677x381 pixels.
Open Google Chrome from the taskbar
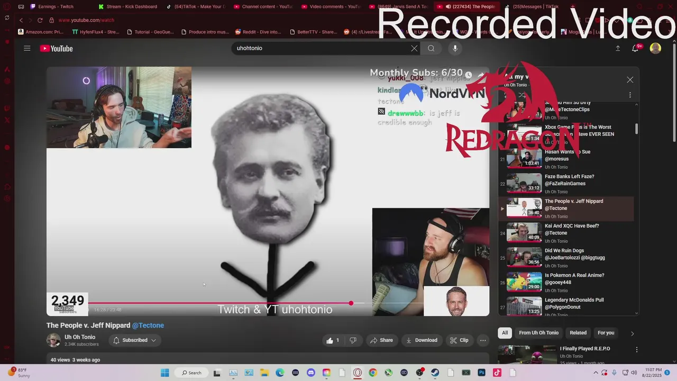[x=373, y=373]
